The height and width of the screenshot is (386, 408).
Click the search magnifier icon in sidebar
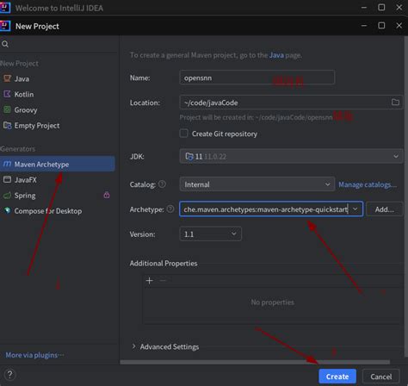pos(5,44)
